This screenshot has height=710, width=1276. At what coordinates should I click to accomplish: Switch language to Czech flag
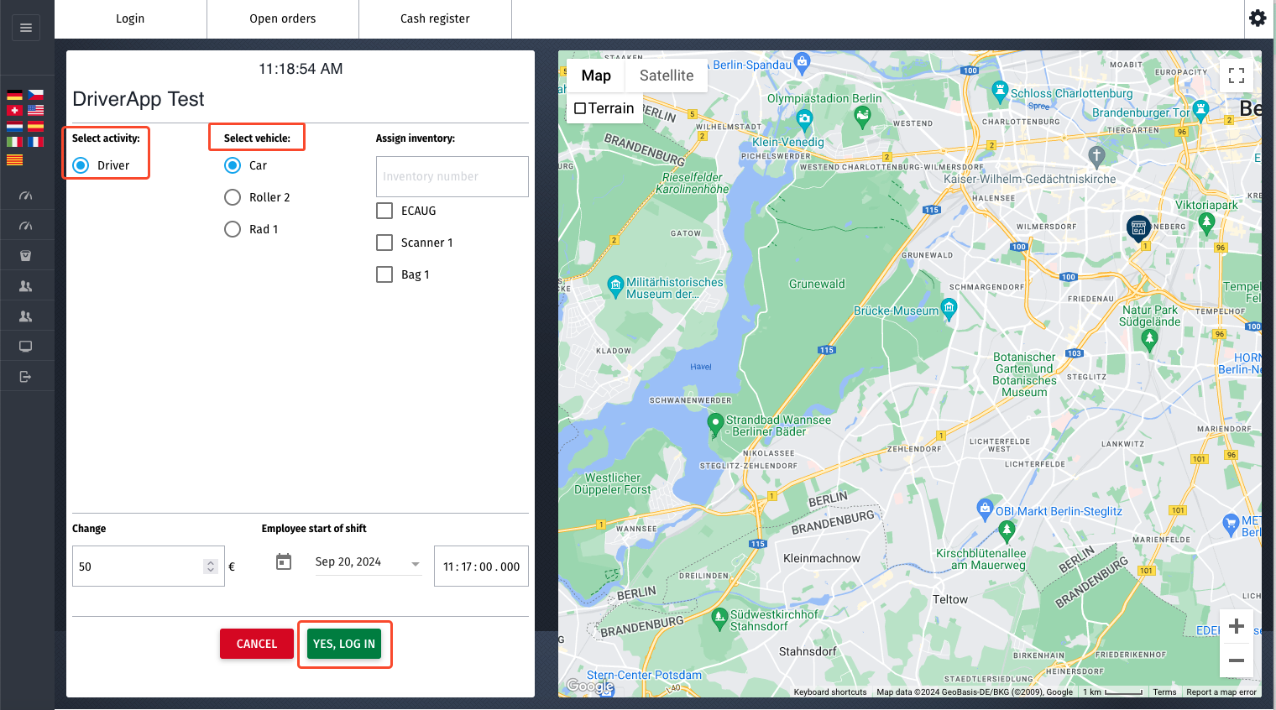(x=35, y=95)
